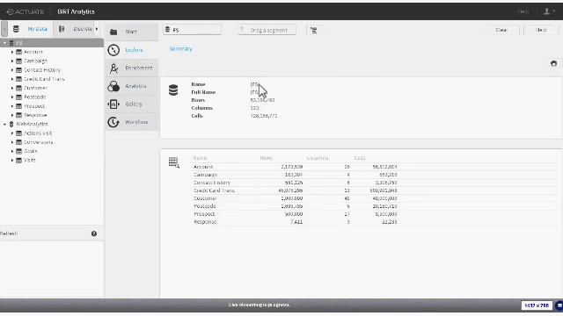Screen dimensions: 563x316
Task: Click the print icon below the Help button
Action: (x=553, y=63)
